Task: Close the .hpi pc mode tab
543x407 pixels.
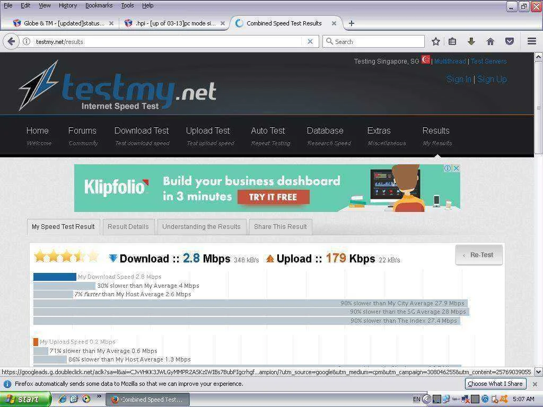Action: [223, 23]
